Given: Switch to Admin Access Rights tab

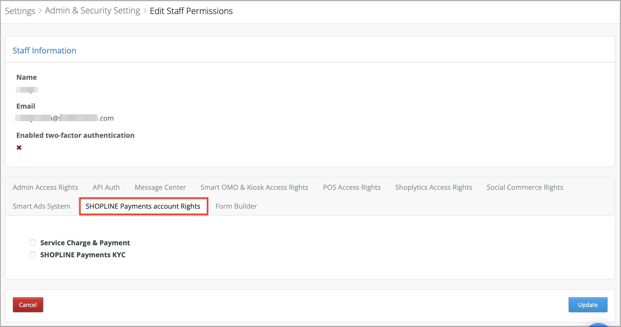Looking at the screenshot, I should pyautogui.click(x=45, y=187).
